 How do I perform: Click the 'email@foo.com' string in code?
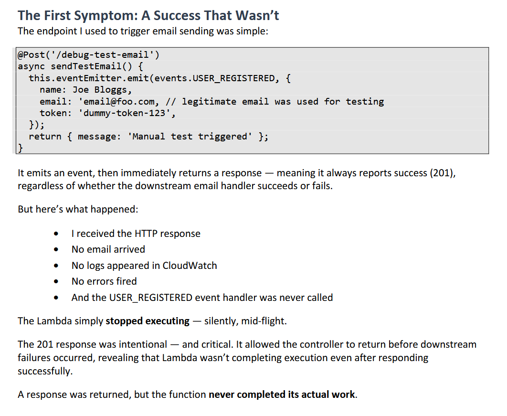[x=116, y=102]
